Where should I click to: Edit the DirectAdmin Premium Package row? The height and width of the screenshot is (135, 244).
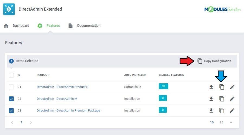tap(232, 111)
